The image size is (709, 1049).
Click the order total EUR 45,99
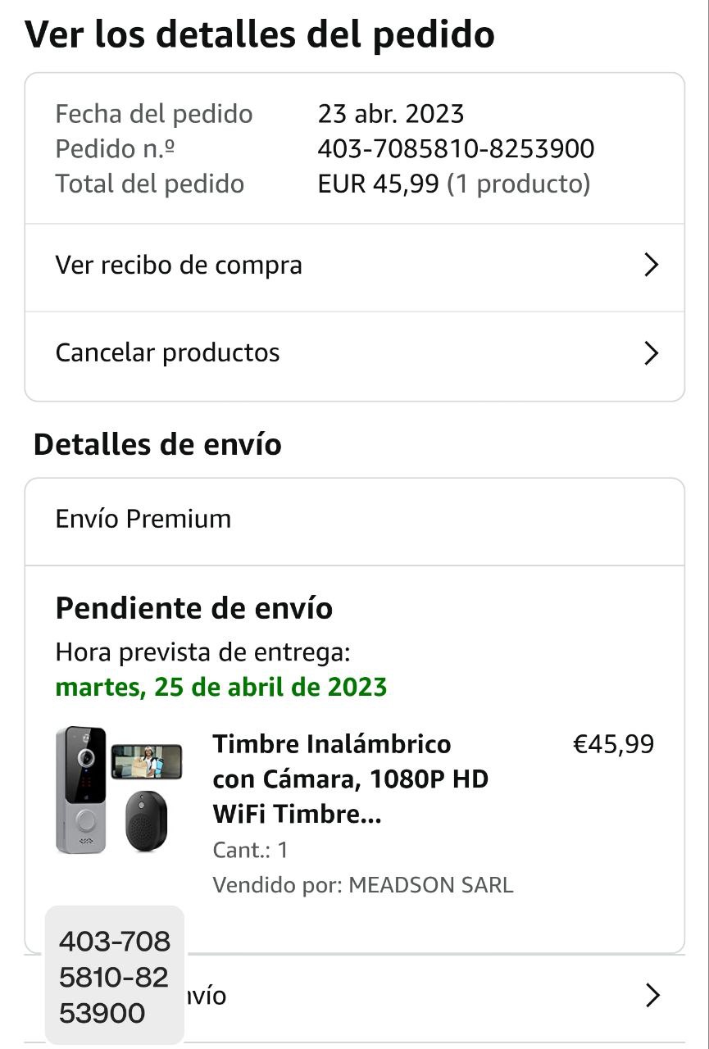pyautogui.click(x=378, y=184)
